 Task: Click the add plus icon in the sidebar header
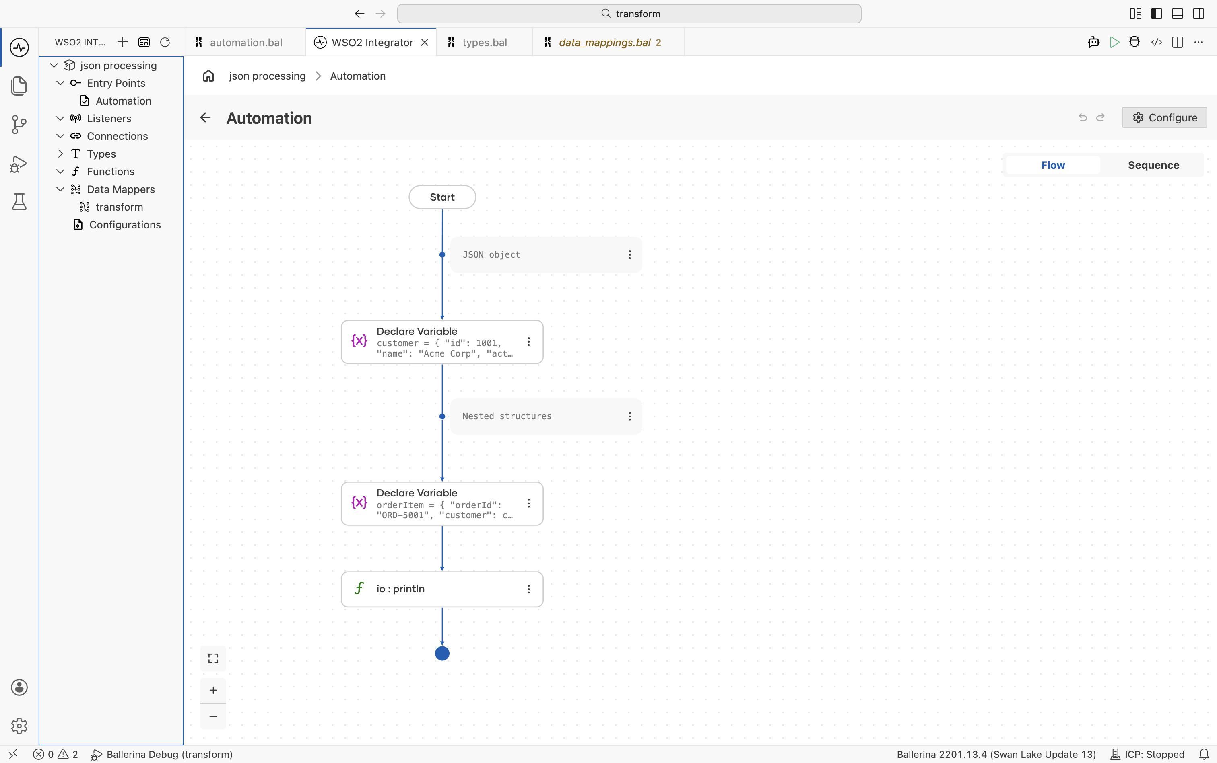pos(123,42)
